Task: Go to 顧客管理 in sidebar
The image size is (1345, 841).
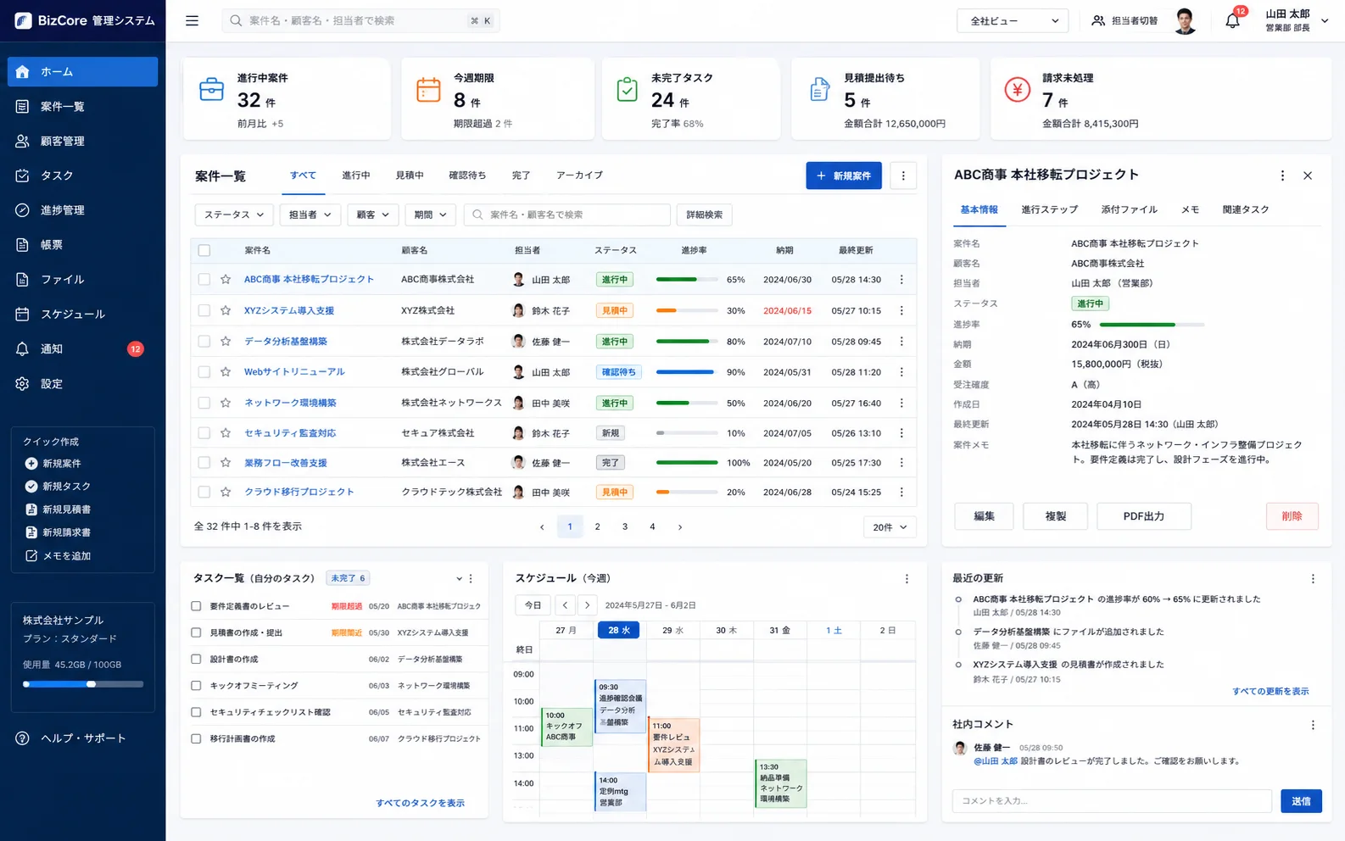Action: [x=82, y=141]
